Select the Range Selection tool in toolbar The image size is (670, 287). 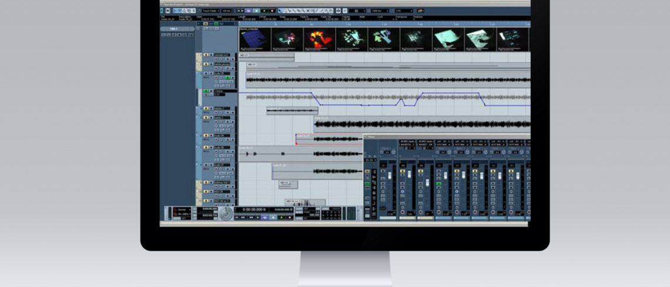click(x=284, y=11)
